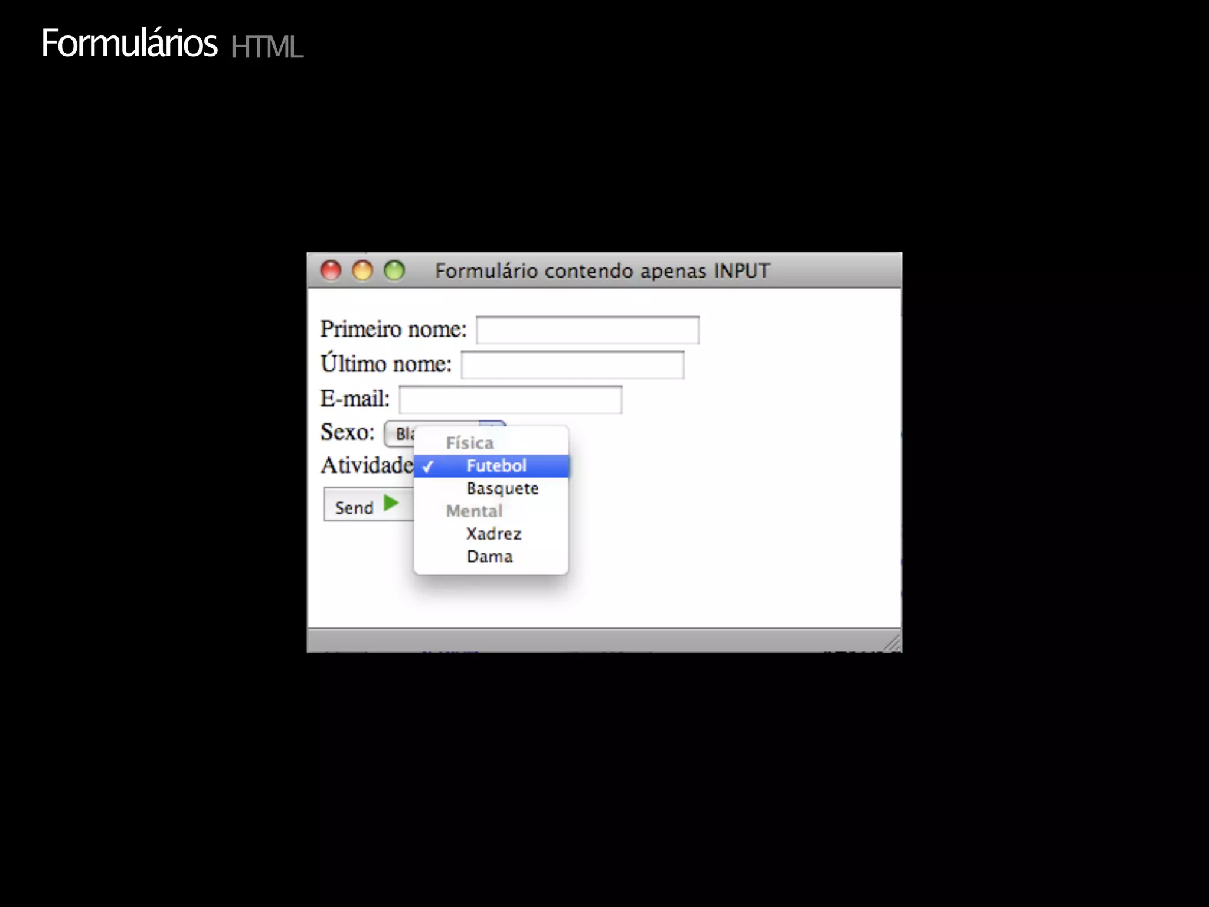Image resolution: width=1209 pixels, height=907 pixels.
Task: Click the Mental group header
Action: (x=474, y=511)
